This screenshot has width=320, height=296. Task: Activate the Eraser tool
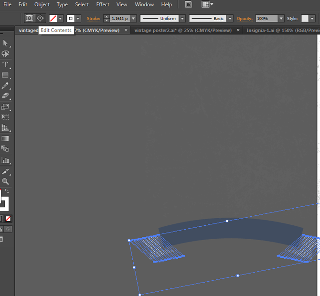6,96
